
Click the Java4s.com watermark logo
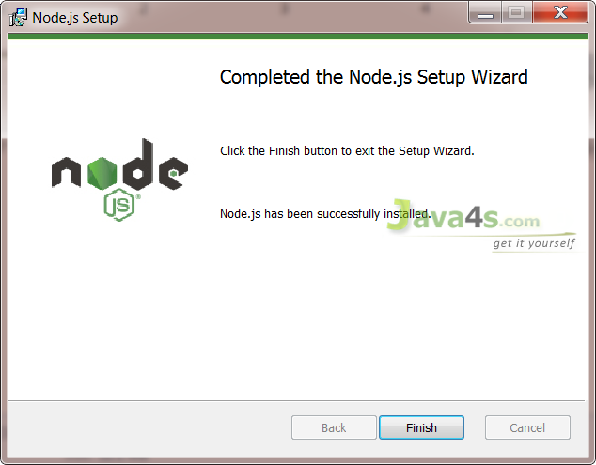(463, 215)
